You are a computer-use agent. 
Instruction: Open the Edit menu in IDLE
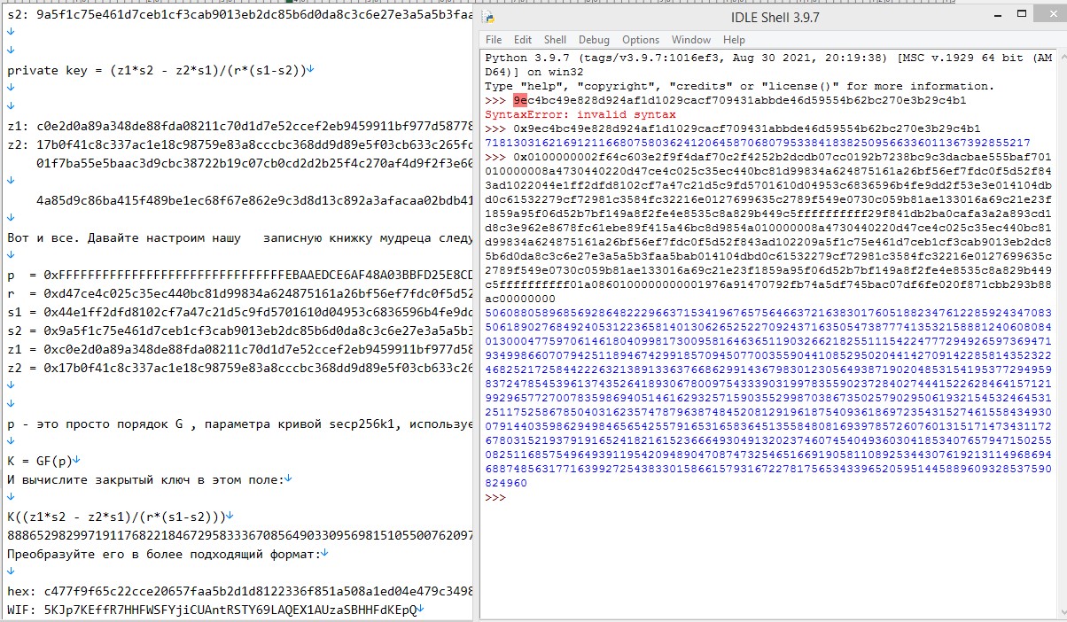click(x=523, y=39)
